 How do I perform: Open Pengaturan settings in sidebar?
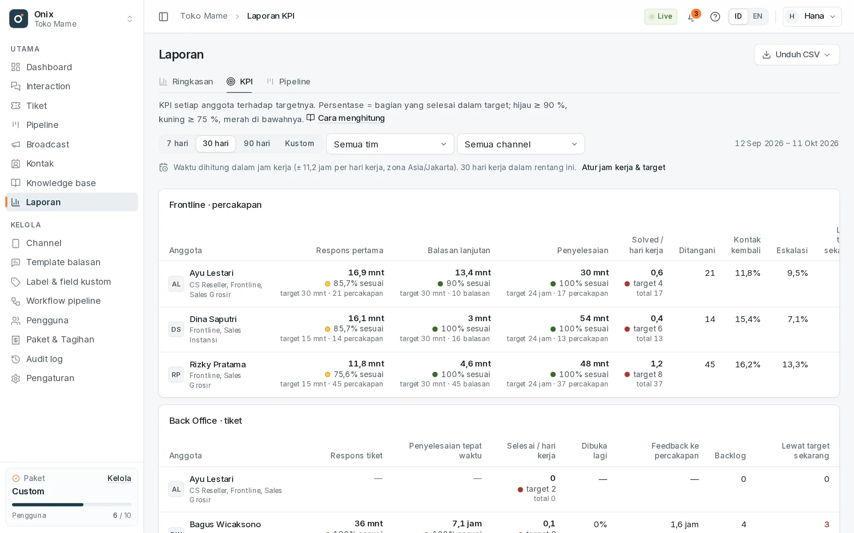pyautogui.click(x=72, y=378)
